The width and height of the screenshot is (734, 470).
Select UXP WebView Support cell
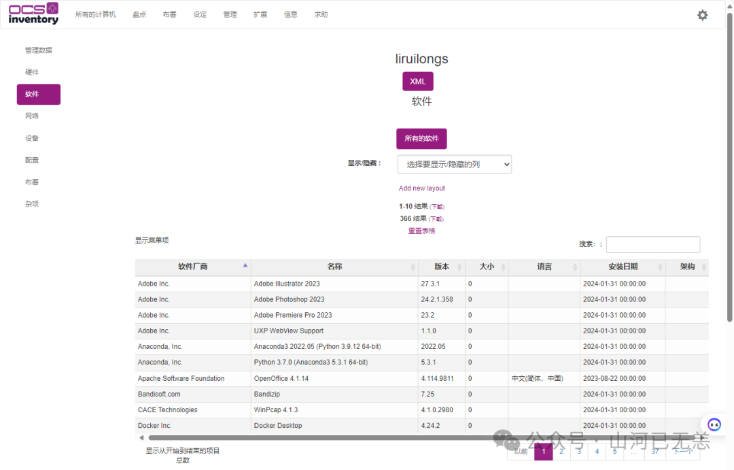(x=334, y=331)
